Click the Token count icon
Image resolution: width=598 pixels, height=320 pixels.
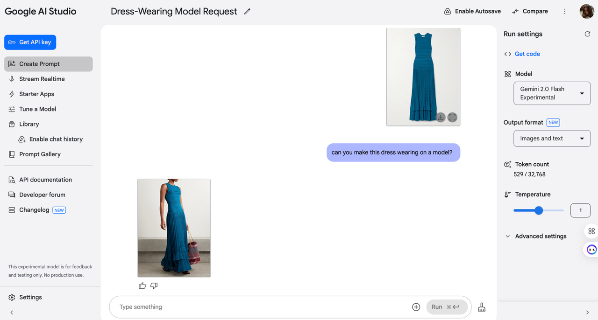pyautogui.click(x=507, y=164)
